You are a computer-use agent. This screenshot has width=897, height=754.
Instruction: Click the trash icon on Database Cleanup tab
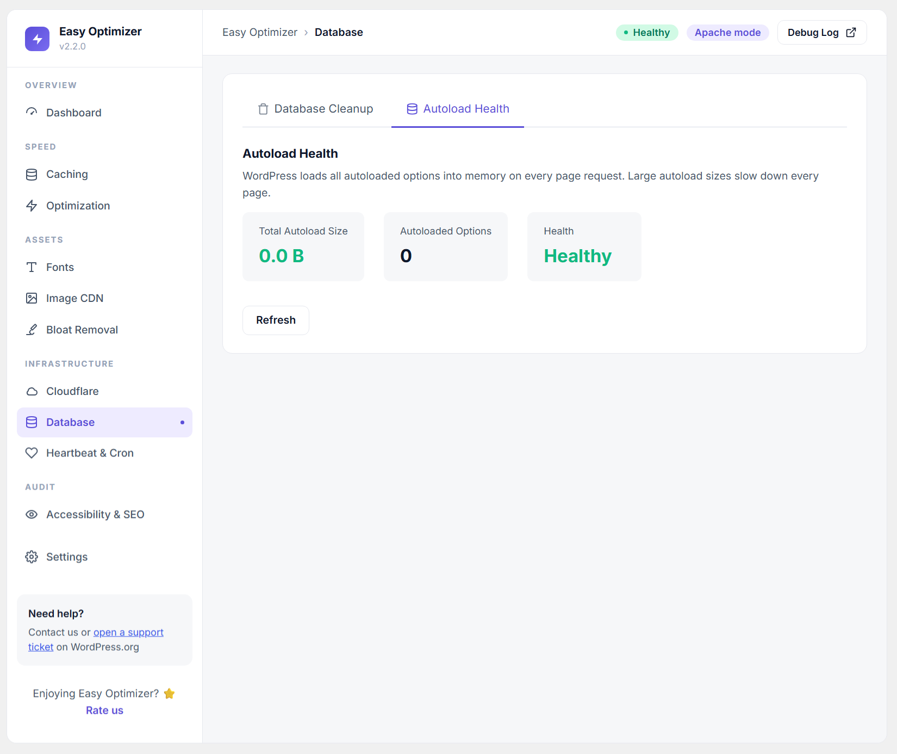coord(263,109)
